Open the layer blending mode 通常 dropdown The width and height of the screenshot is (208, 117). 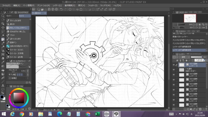184,57
